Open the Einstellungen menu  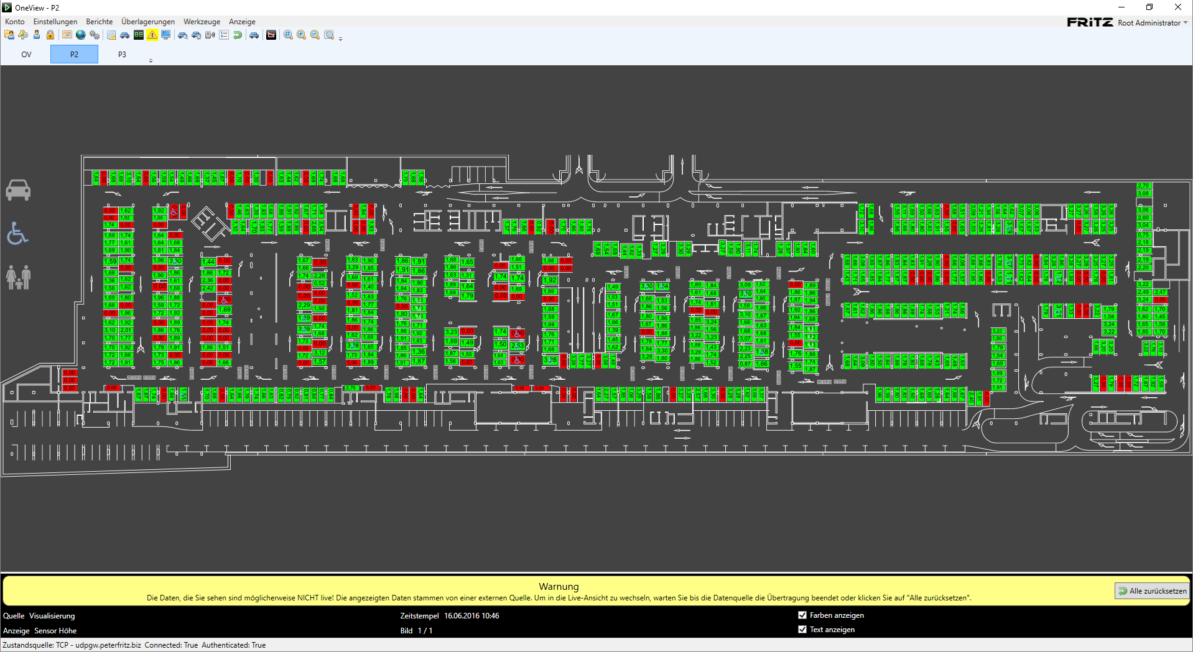pyautogui.click(x=55, y=21)
